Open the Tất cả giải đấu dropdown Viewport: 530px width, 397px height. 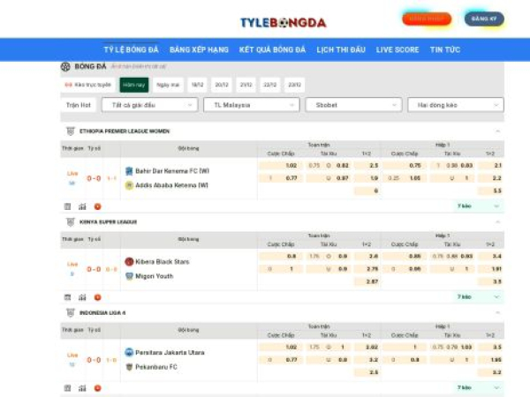pyautogui.click(x=149, y=105)
